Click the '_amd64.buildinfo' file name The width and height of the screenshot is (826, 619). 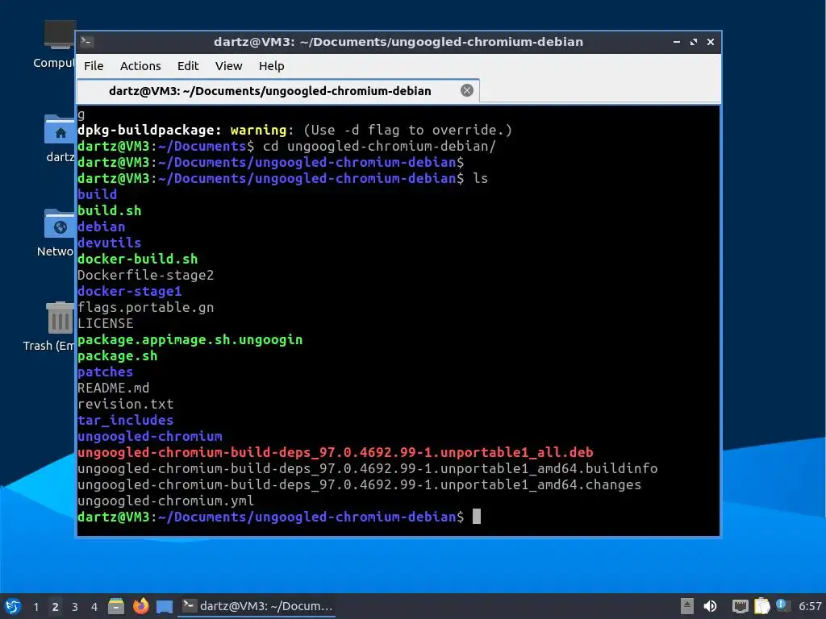click(367, 468)
